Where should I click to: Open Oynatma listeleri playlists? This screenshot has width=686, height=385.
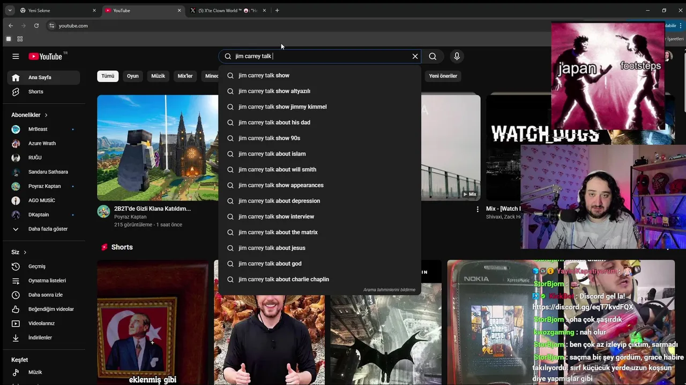[x=43, y=281]
